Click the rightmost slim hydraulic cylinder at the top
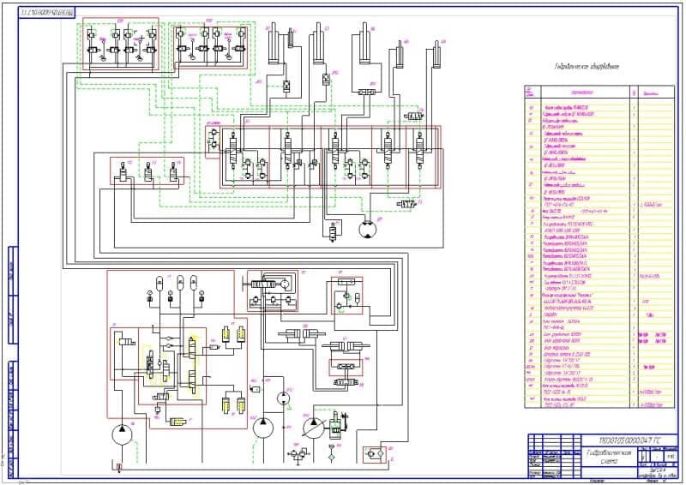Image resolution: width=686 pixels, height=485 pixels. click(436, 53)
